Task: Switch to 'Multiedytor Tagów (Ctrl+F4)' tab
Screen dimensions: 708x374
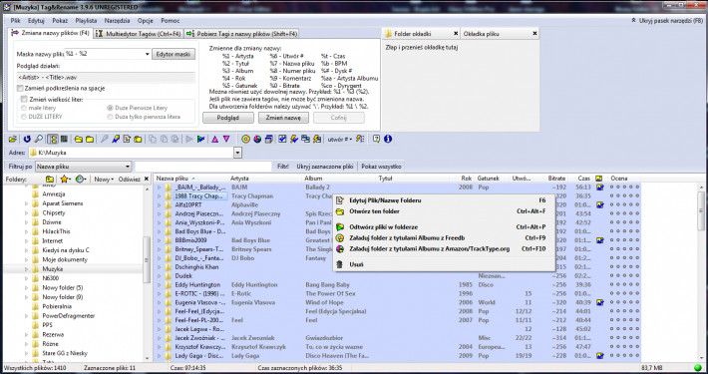Action: coord(139,34)
